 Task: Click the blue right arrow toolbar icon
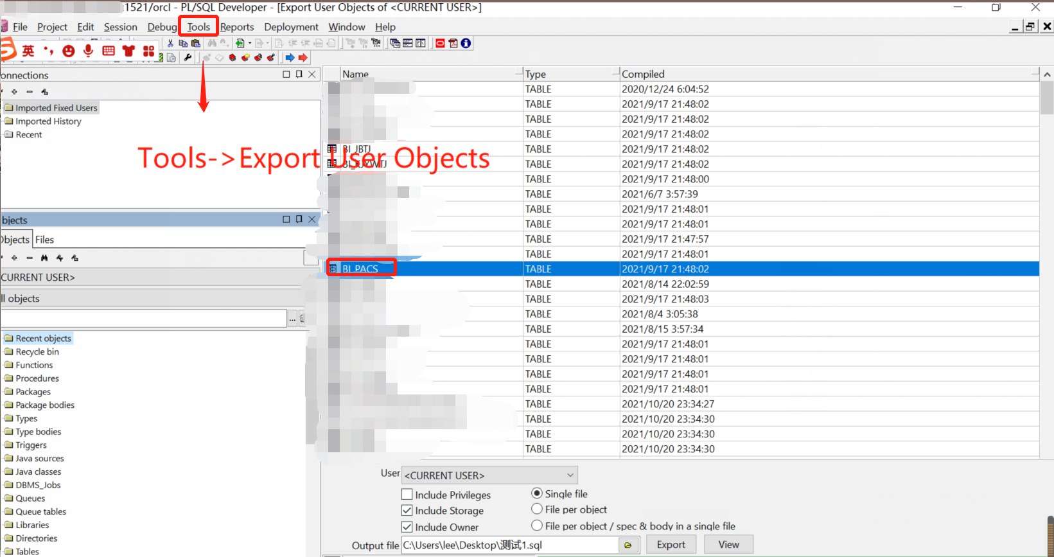(290, 58)
